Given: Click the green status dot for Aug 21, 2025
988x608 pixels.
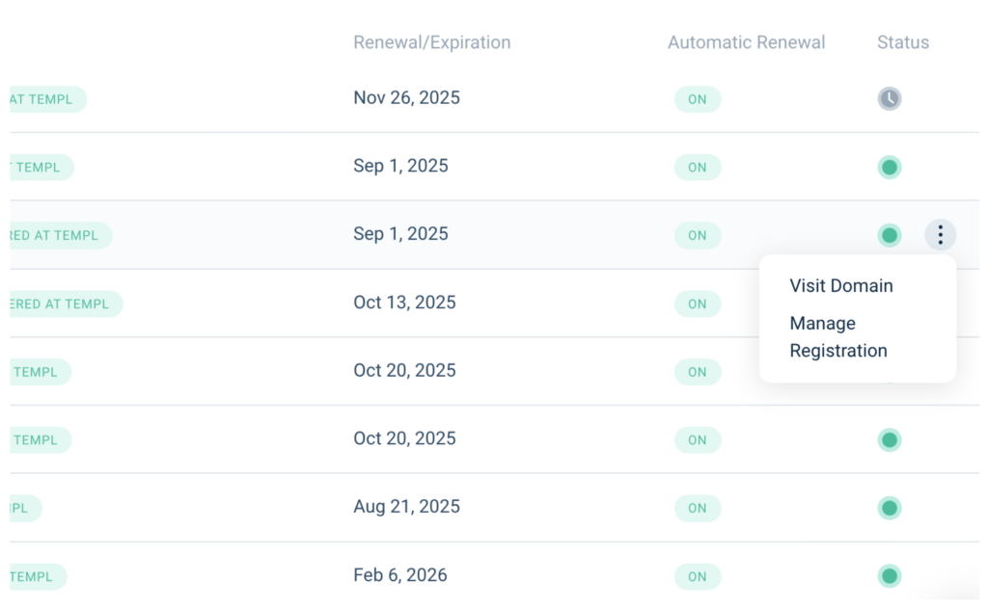Looking at the screenshot, I should pyautogui.click(x=890, y=508).
